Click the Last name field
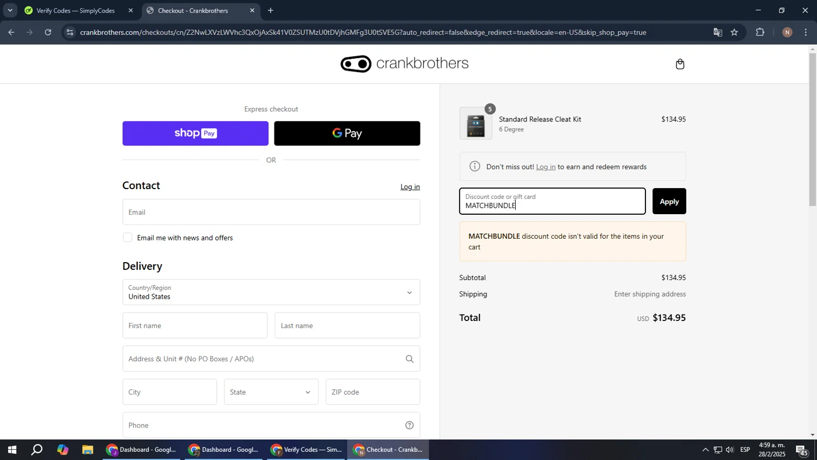Image resolution: width=817 pixels, height=460 pixels. [347, 325]
